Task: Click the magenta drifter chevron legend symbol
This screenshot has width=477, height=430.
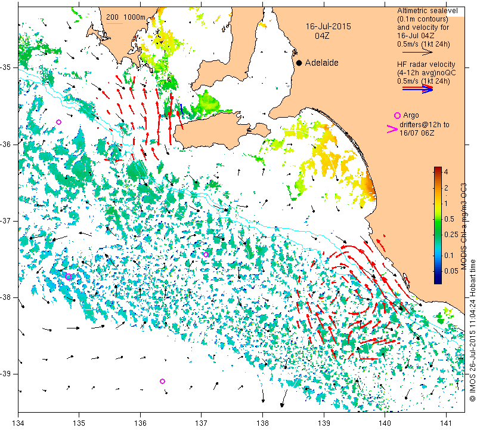Action: [392, 129]
